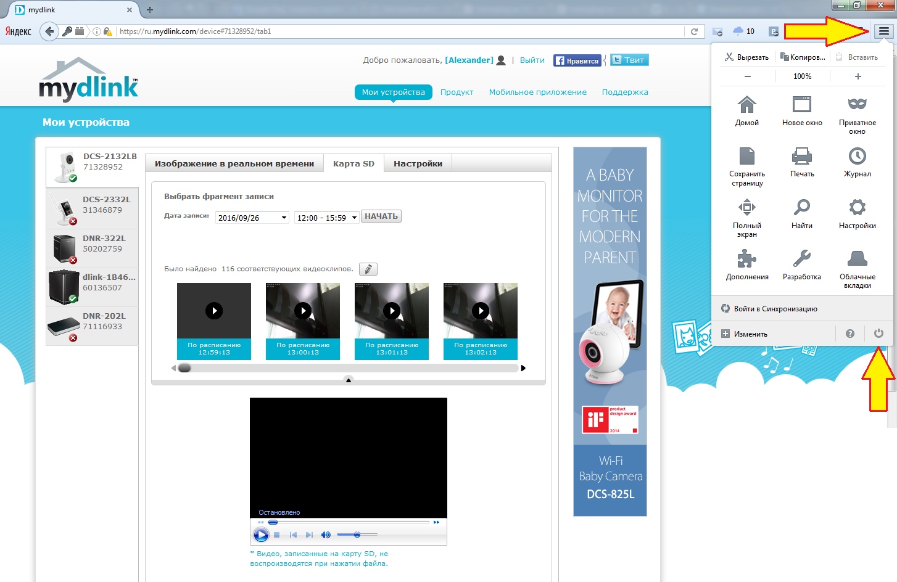
Task: Open the video clip thumbnail at 13:01:13
Action: tap(392, 311)
